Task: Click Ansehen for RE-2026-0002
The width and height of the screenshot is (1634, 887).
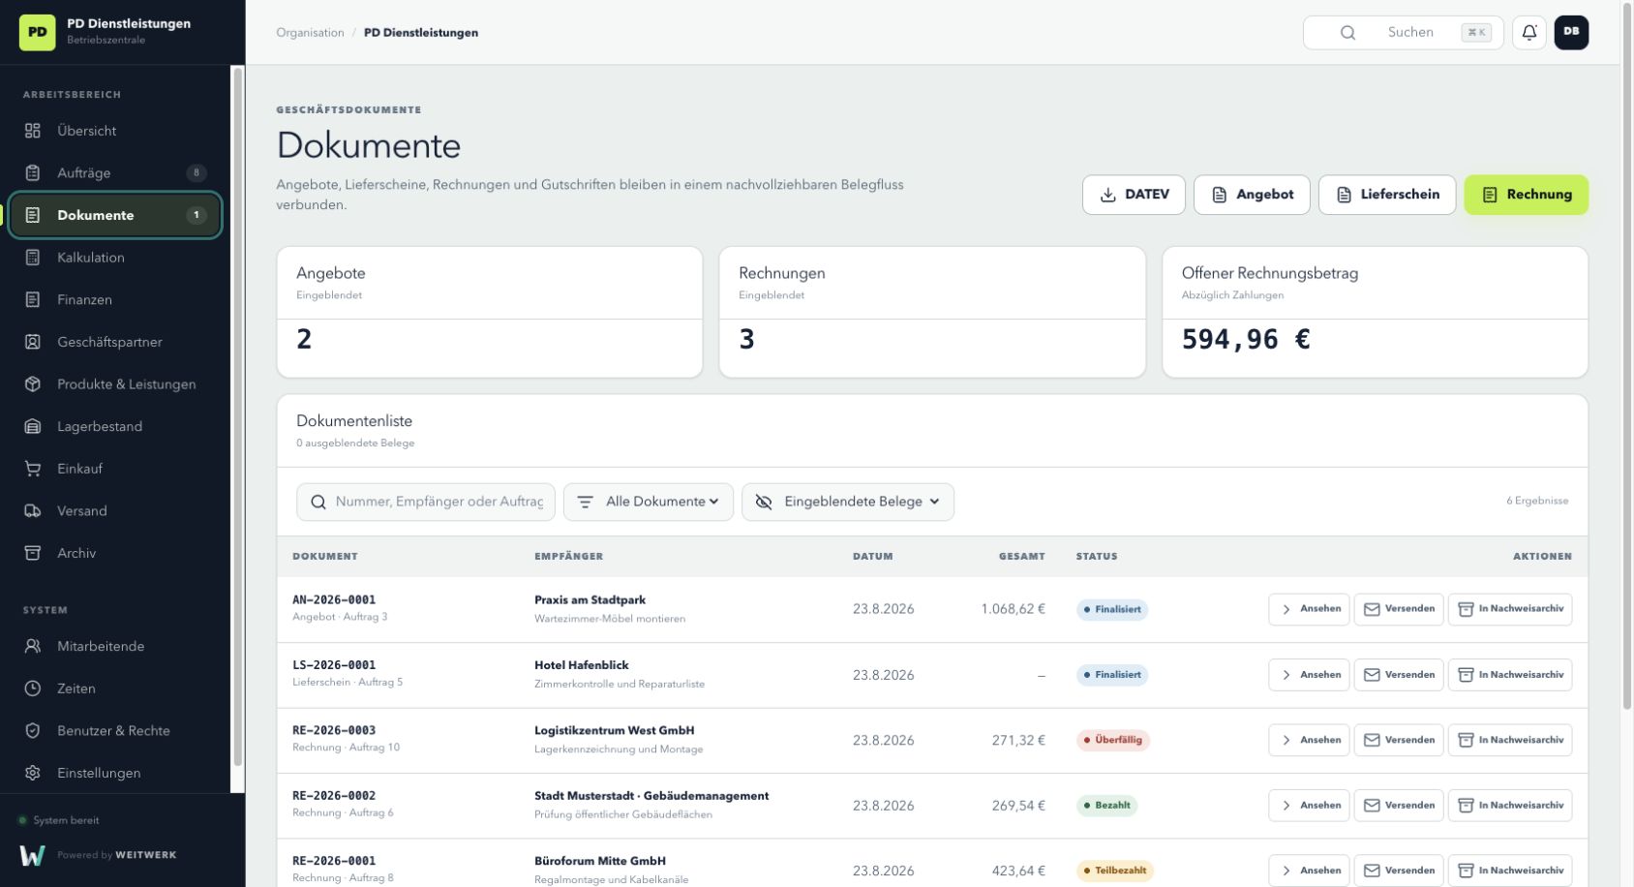Action: 1309,806
